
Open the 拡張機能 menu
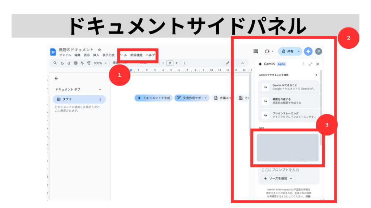coord(136,55)
